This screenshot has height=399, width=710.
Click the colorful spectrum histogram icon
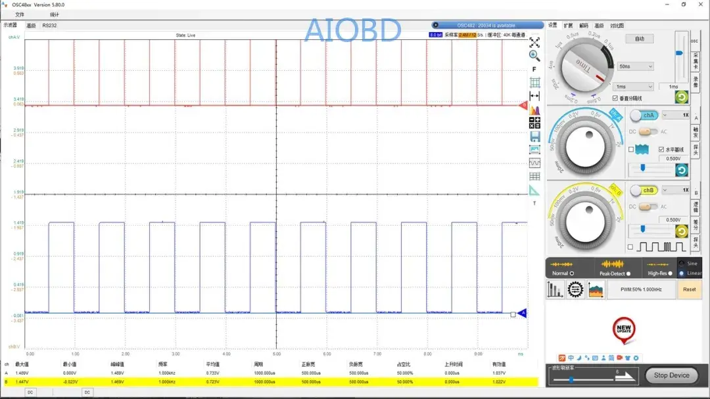coord(534,110)
